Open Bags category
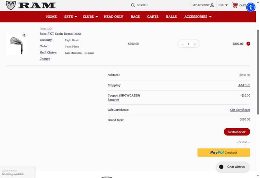This screenshot has width=260, height=178. (135, 17)
